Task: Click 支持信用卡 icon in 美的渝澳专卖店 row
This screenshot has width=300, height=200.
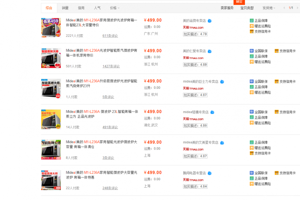Action: (252, 31)
